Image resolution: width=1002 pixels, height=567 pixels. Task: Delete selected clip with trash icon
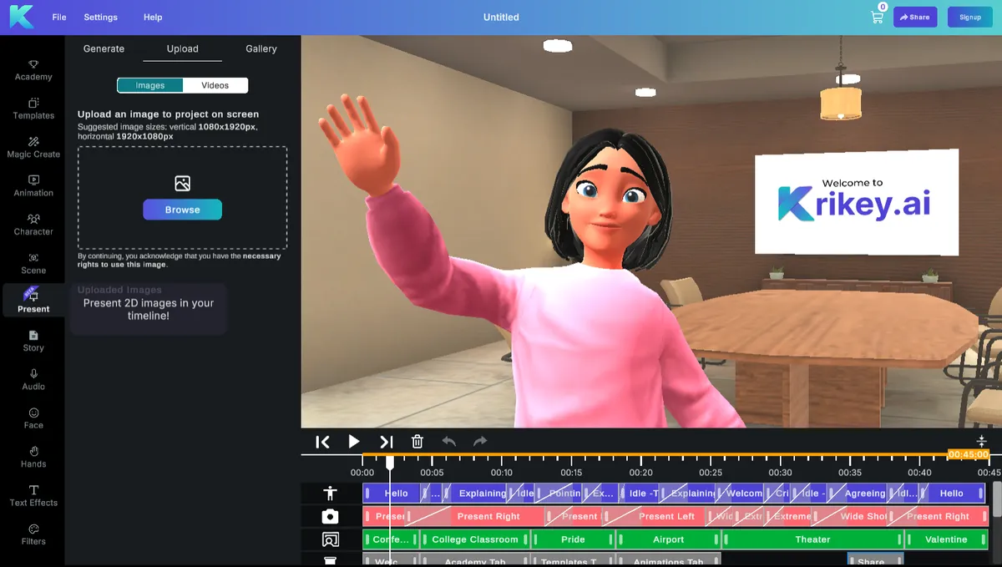tap(417, 442)
